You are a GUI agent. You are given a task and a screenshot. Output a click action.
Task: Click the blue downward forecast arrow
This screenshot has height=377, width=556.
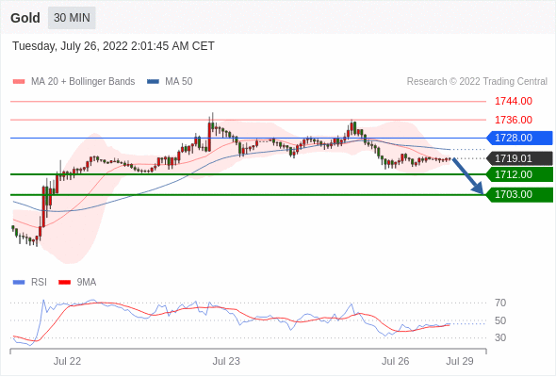(x=467, y=176)
